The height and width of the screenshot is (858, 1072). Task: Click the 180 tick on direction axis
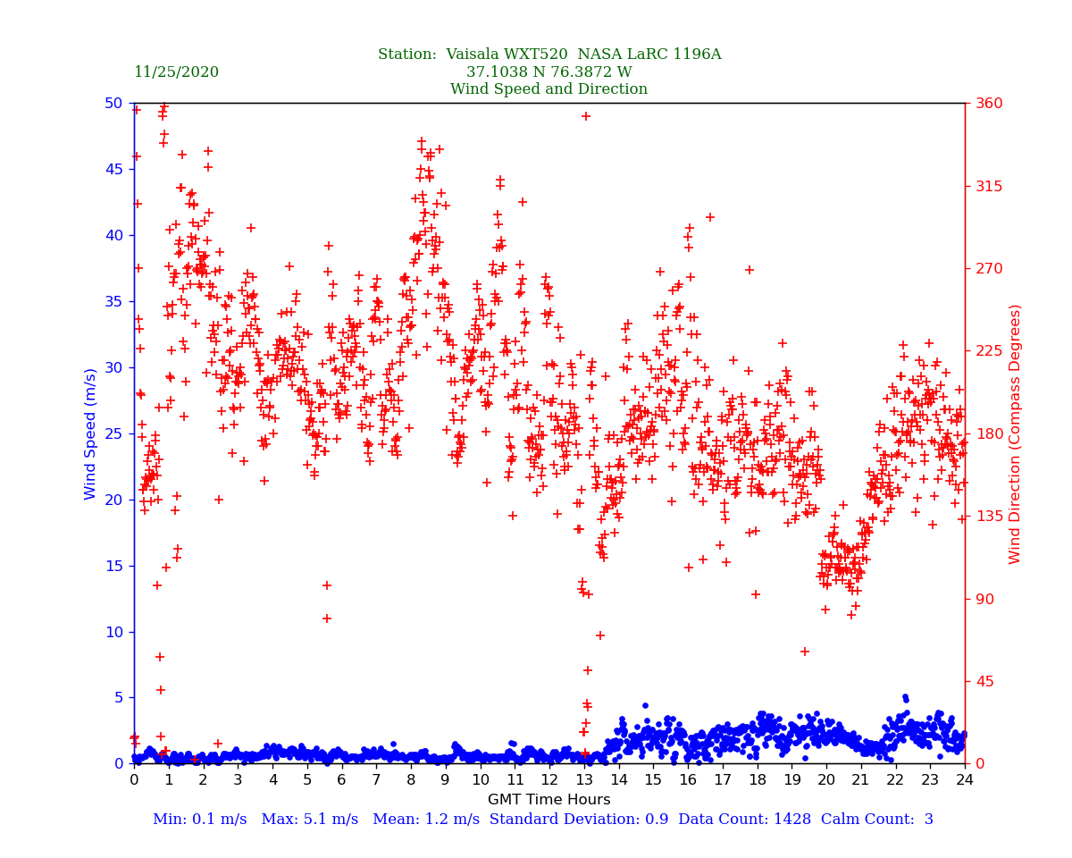coord(990,433)
